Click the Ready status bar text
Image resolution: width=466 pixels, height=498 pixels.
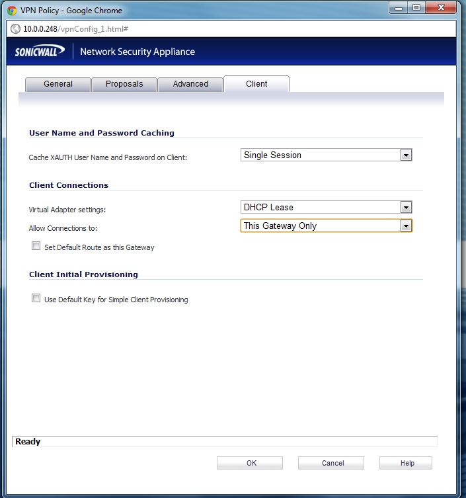click(x=28, y=442)
